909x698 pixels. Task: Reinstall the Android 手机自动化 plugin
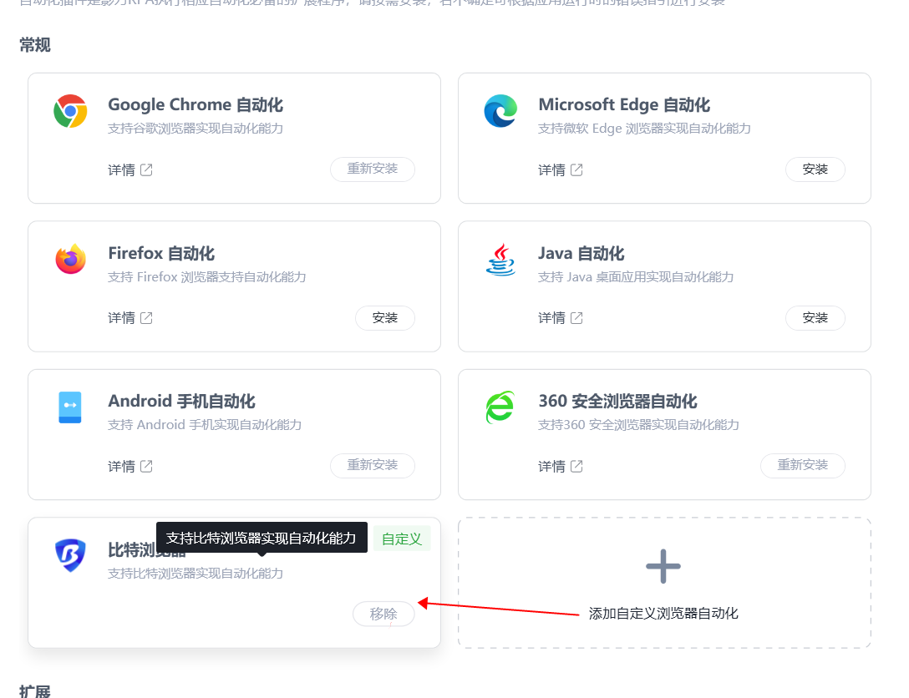pos(372,466)
